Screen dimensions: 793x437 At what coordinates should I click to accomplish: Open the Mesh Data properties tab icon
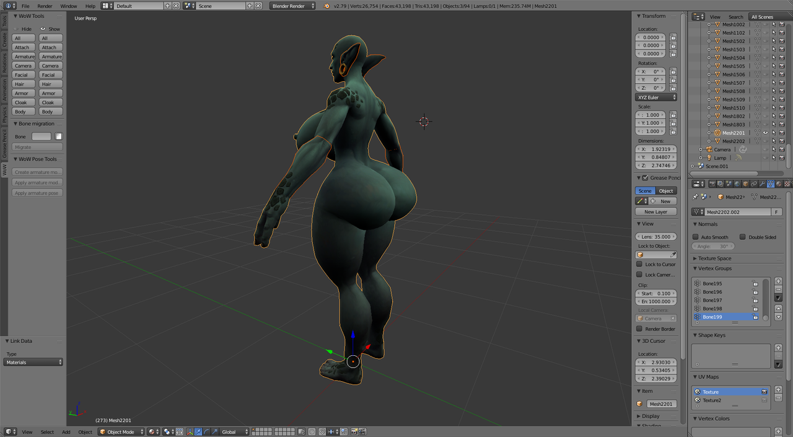pyautogui.click(x=771, y=184)
